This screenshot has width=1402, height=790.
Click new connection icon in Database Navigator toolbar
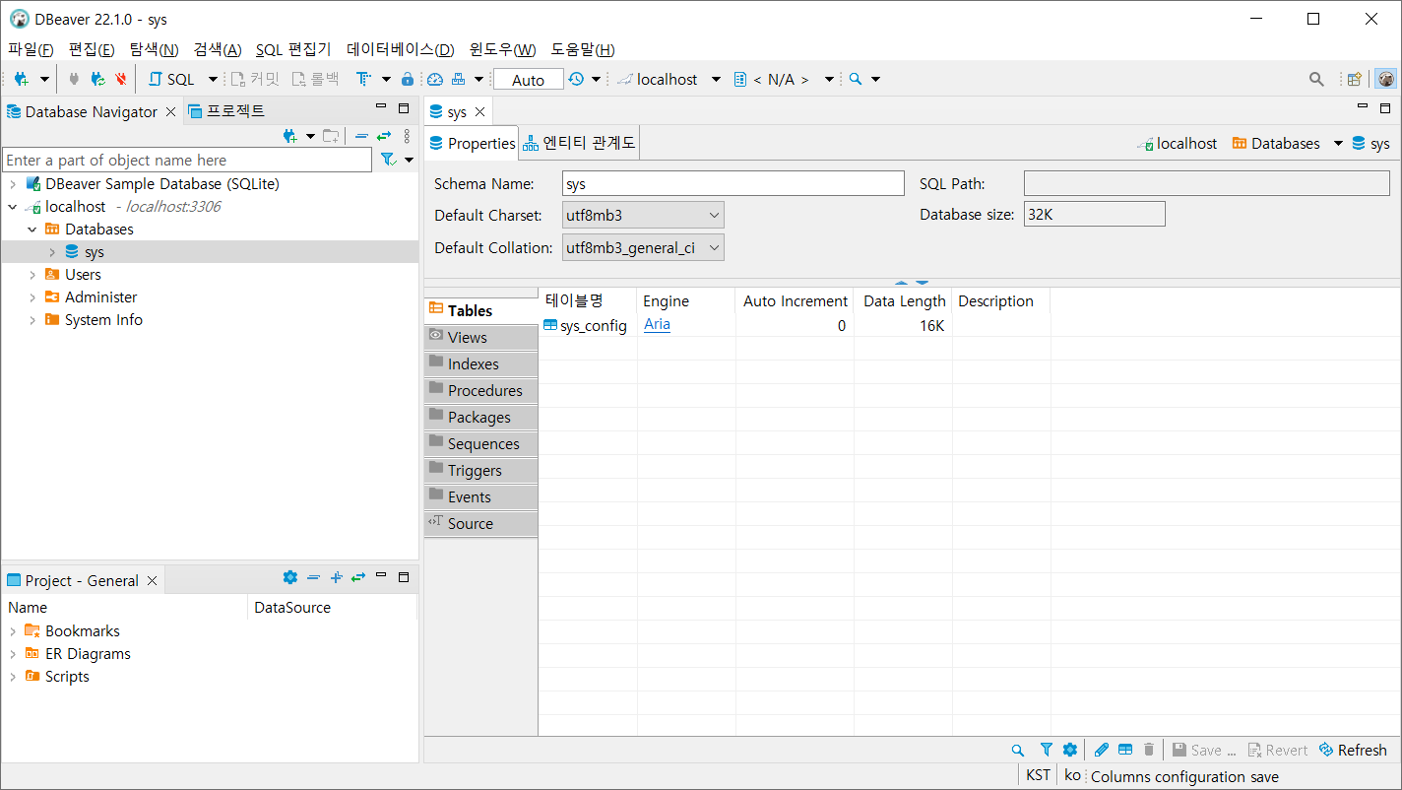click(x=289, y=136)
